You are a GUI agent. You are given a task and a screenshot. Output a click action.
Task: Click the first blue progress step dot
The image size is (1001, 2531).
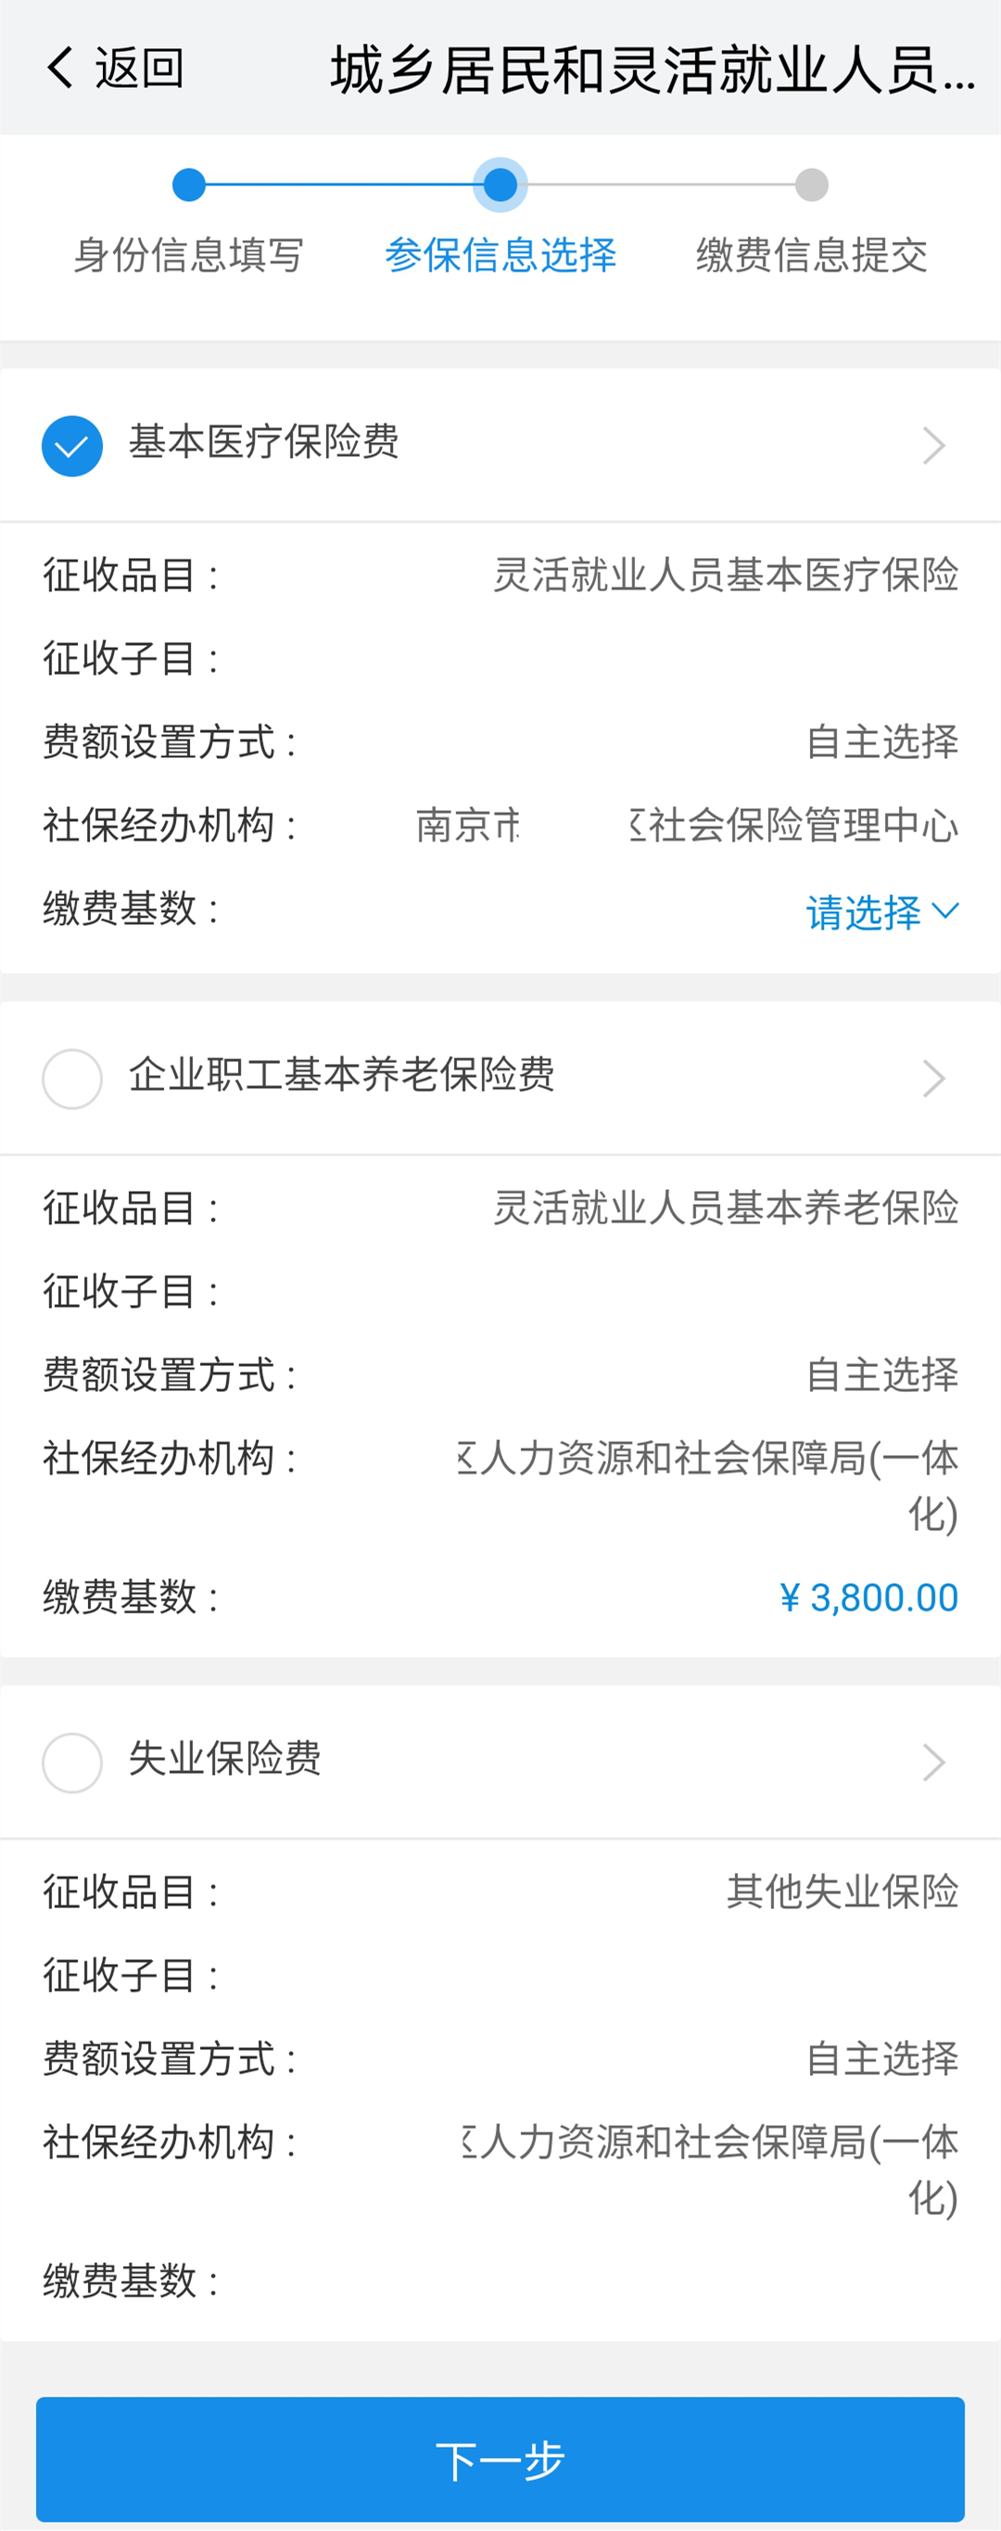tap(188, 184)
